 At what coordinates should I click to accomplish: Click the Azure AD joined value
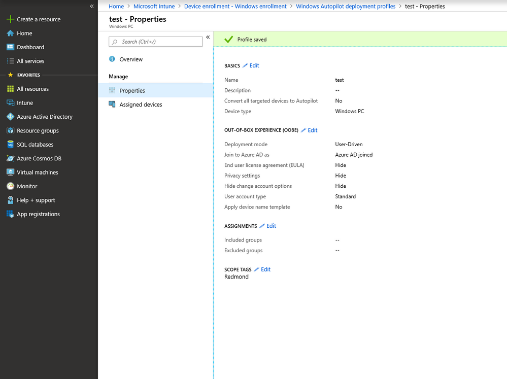pyautogui.click(x=354, y=155)
